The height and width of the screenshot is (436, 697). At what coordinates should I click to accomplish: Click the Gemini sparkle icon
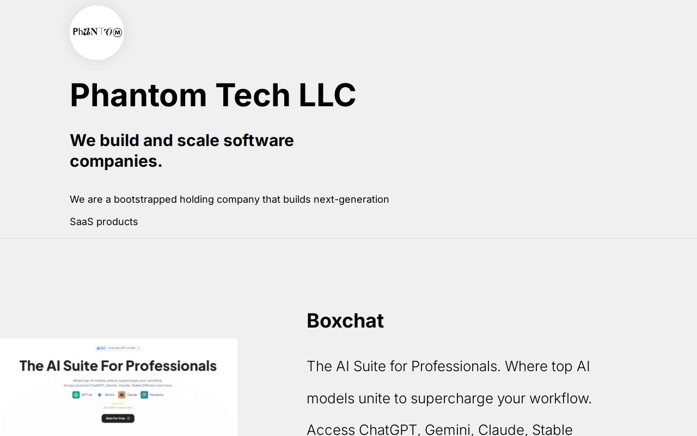(100, 394)
